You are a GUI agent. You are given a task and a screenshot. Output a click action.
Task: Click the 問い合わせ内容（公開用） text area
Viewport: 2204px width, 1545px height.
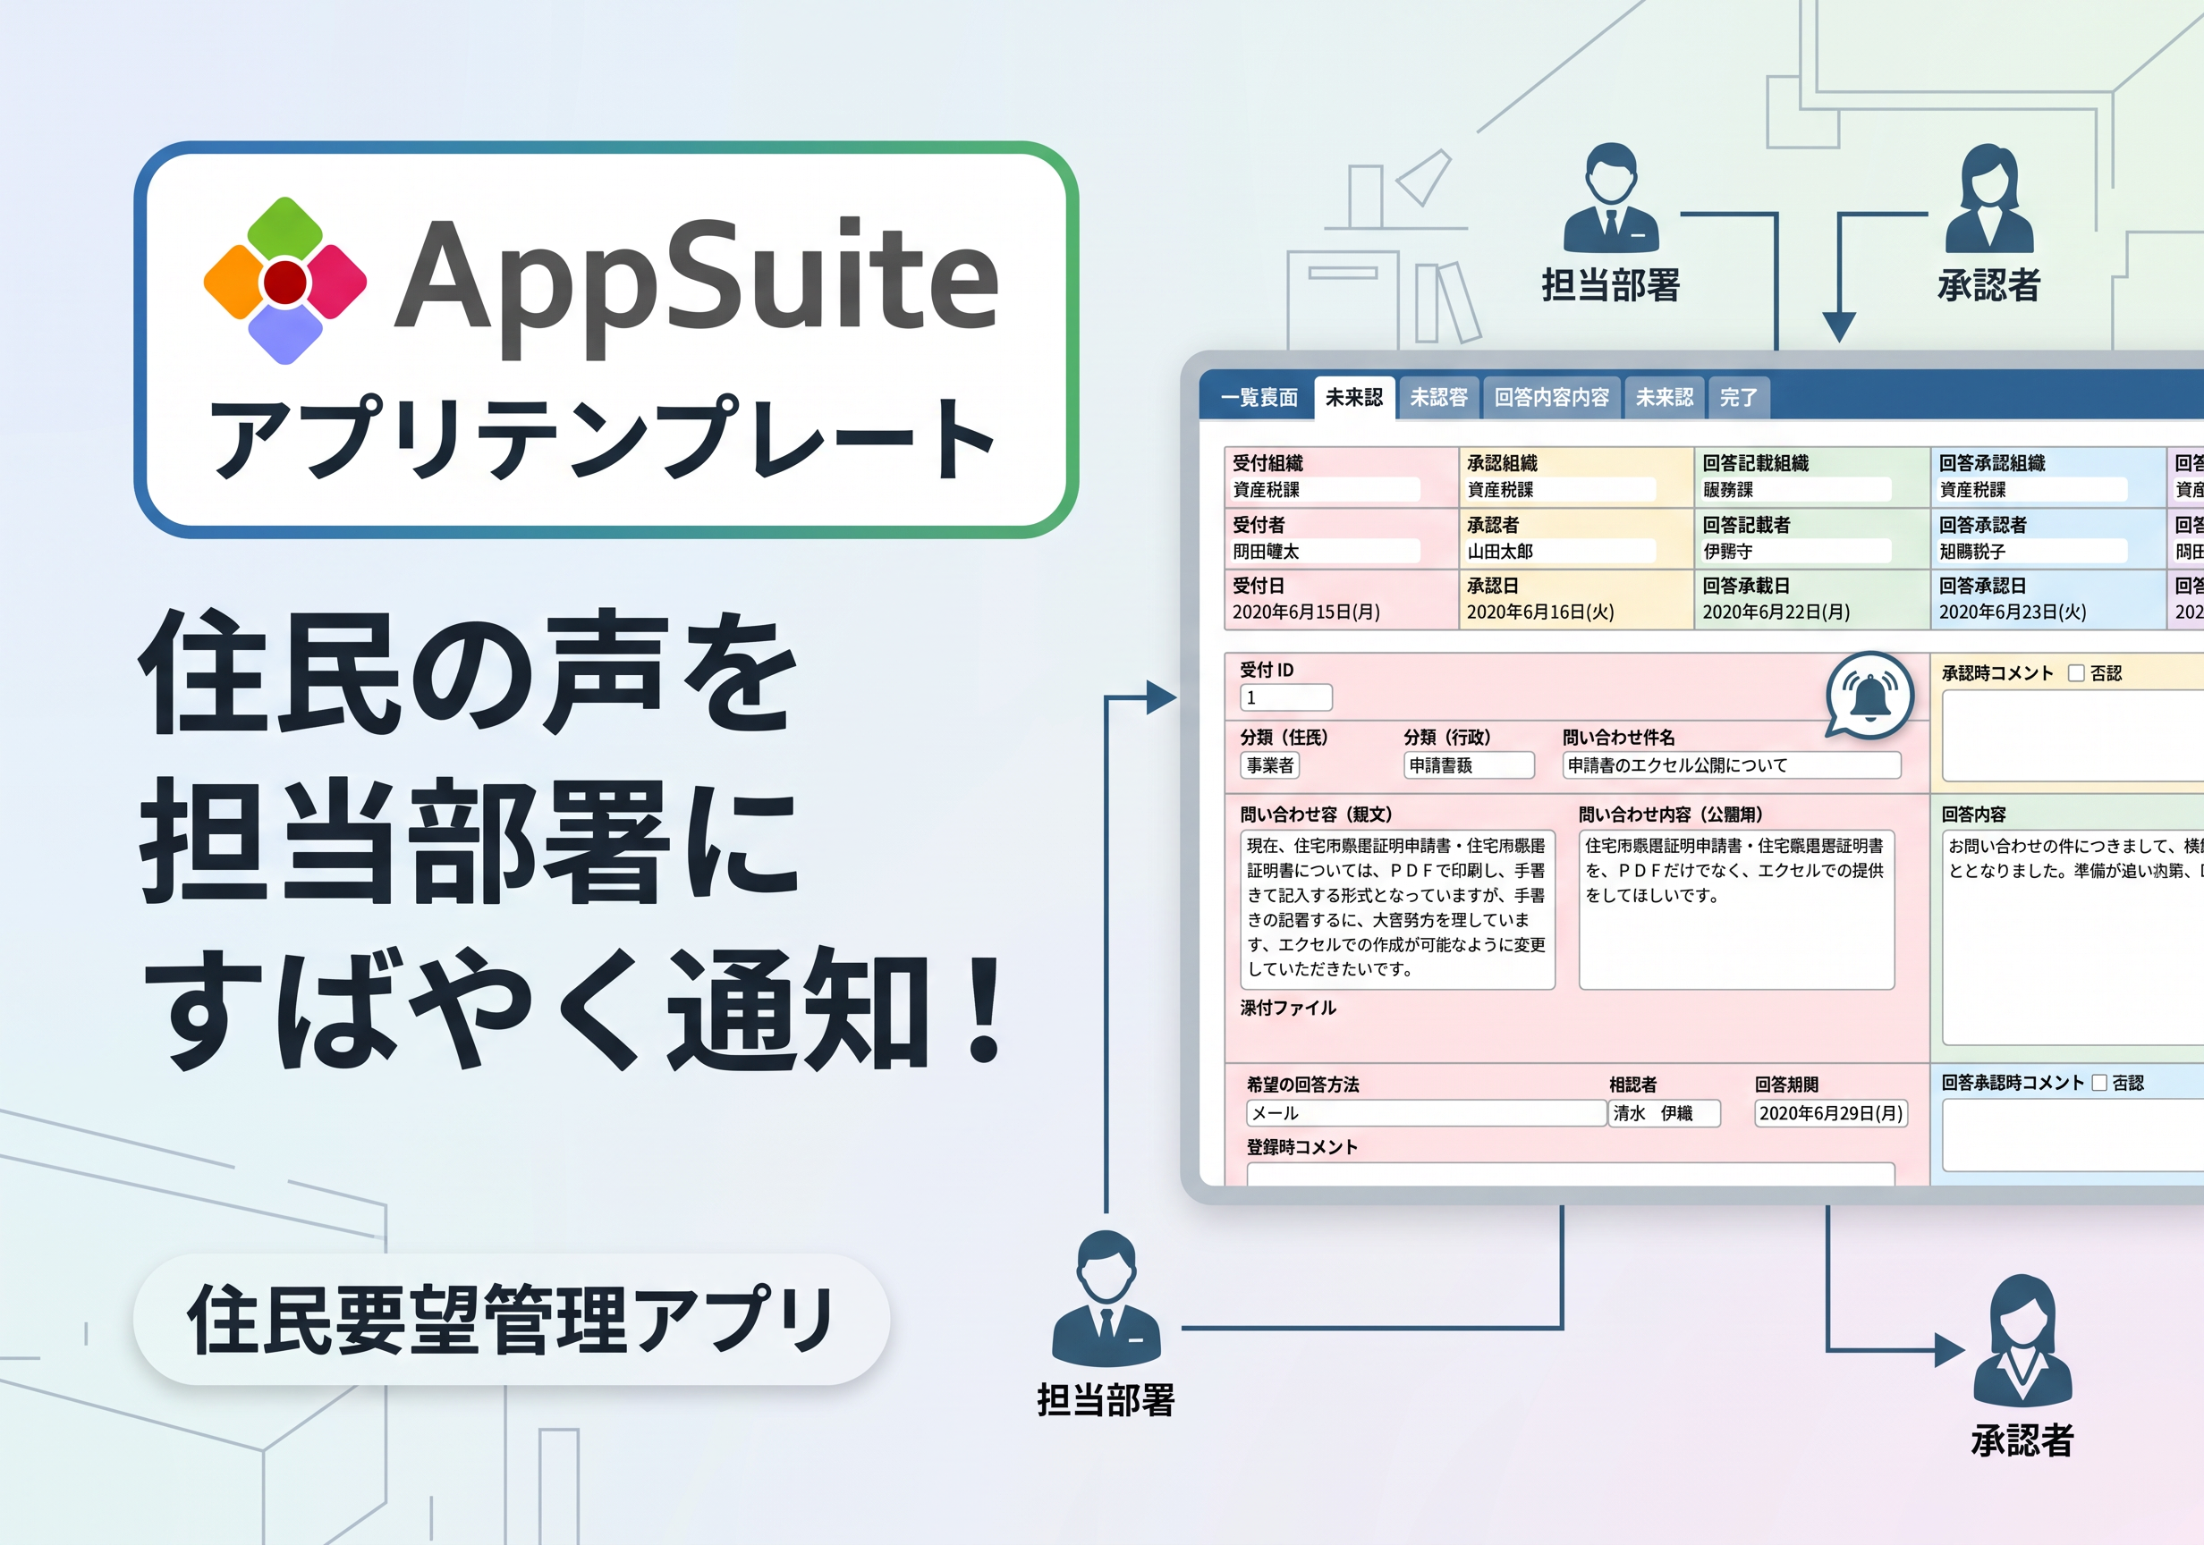pos(1736,909)
